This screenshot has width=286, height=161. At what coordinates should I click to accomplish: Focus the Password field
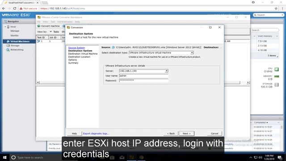143,80
